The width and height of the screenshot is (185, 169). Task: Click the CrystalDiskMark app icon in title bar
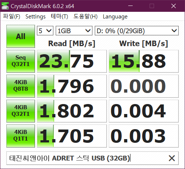tap(5, 6)
